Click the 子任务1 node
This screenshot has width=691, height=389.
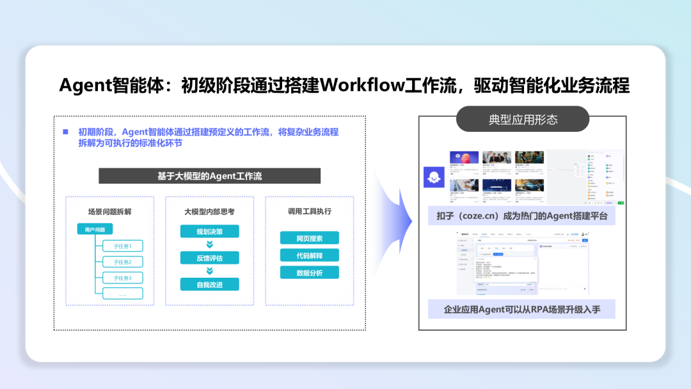(122, 246)
